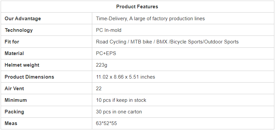This screenshot has width=275, height=130.
Task: Click the 223g weight value
Action: 102,65
